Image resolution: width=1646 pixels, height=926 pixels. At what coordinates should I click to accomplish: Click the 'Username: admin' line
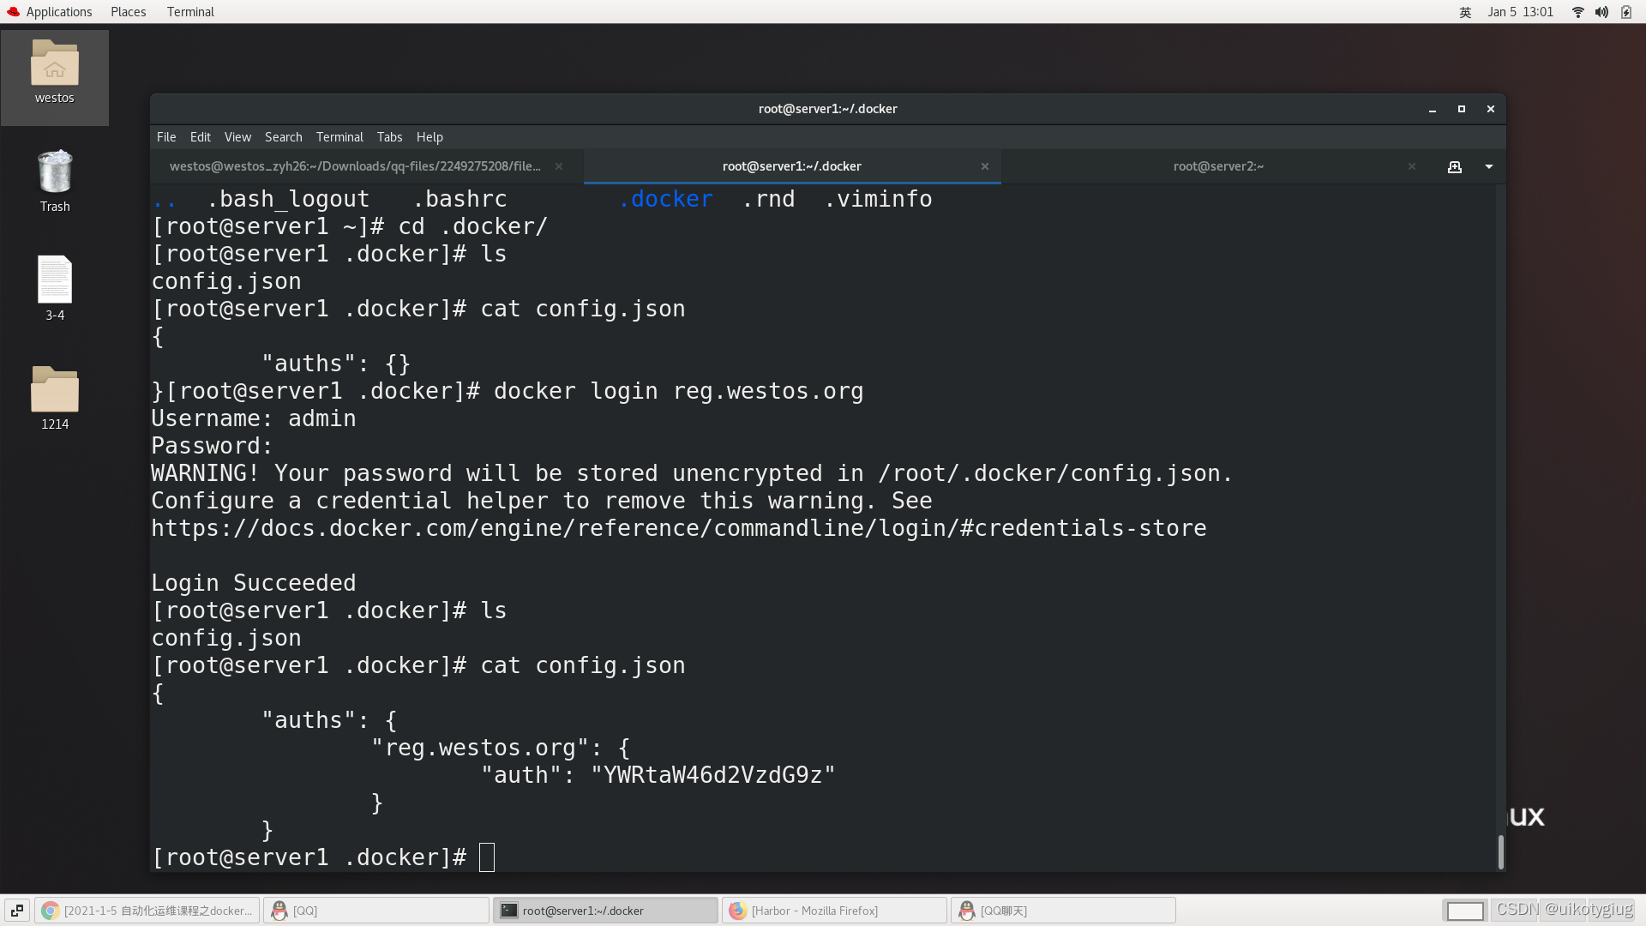pyautogui.click(x=254, y=418)
